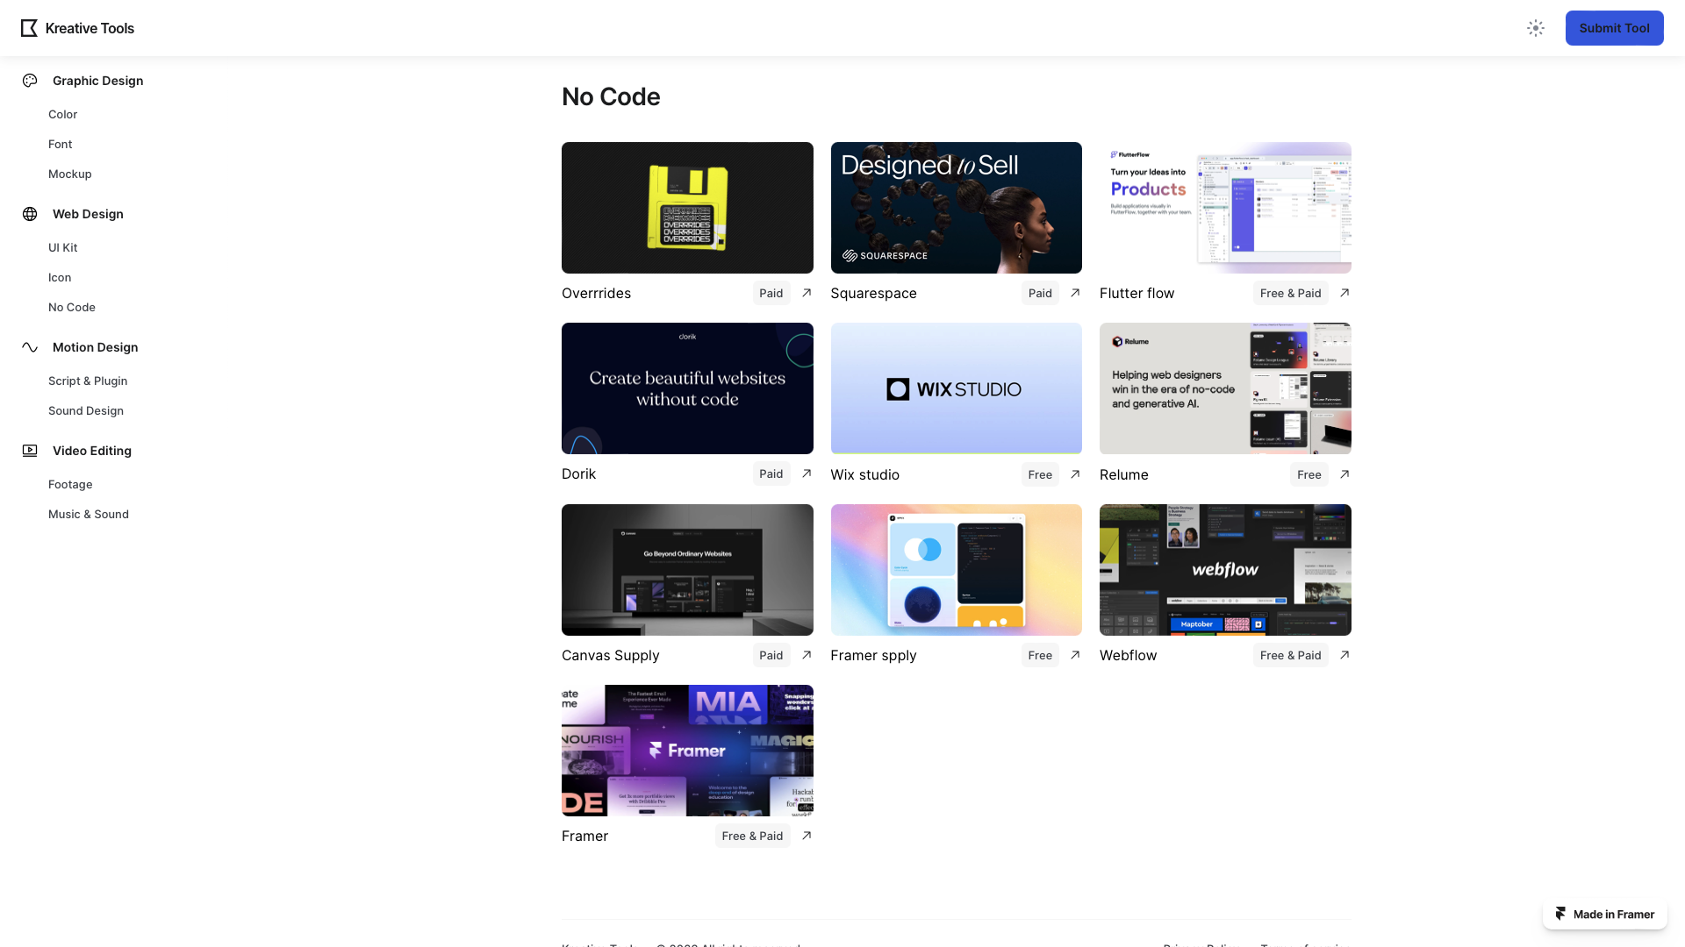Click the Free & Paid badge under the Framer card
The height and width of the screenshot is (947, 1685).
752,836
